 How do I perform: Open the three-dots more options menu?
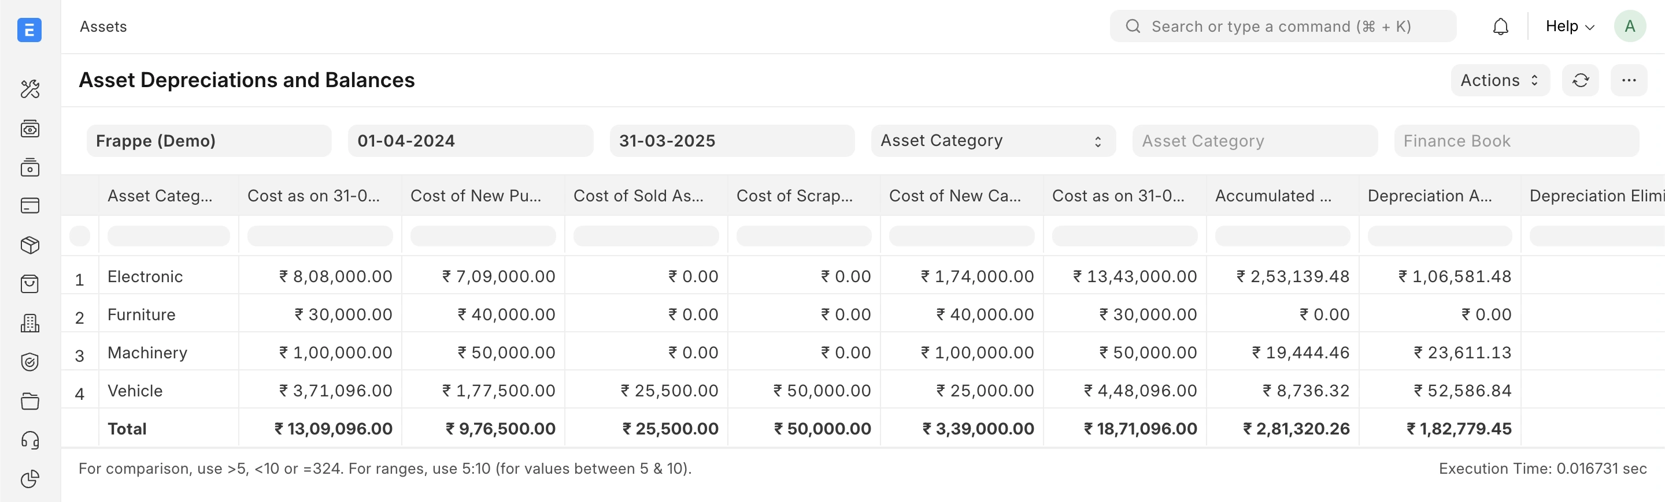(1628, 80)
